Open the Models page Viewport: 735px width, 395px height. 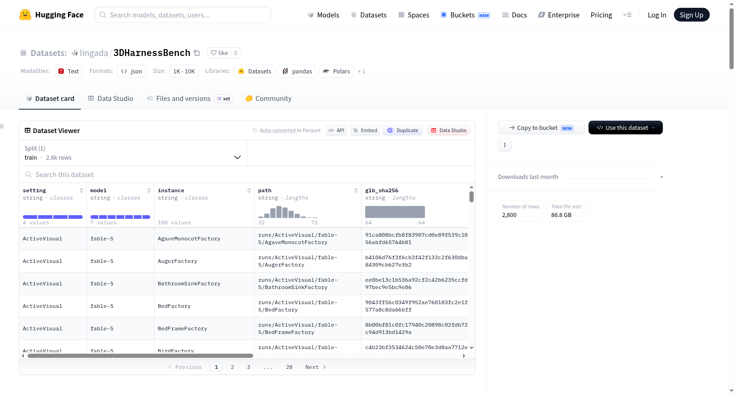[323, 15]
